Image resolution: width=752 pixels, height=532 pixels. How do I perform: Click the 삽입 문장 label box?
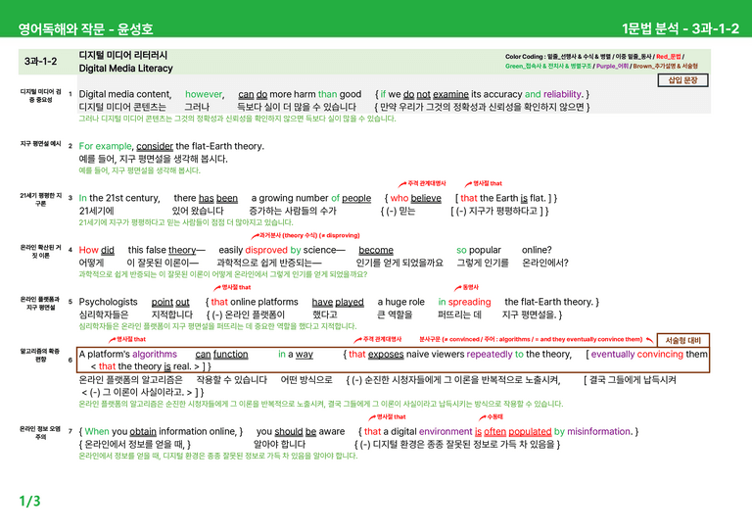(682, 80)
